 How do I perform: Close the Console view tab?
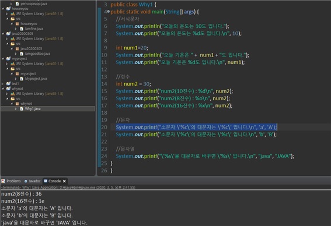coord(64,181)
